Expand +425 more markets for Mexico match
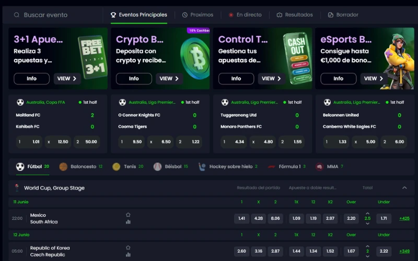This screenshot has height=261, width=418. click(404, 218)
